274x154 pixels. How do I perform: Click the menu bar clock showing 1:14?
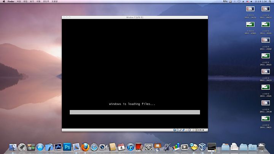point(261,2)
